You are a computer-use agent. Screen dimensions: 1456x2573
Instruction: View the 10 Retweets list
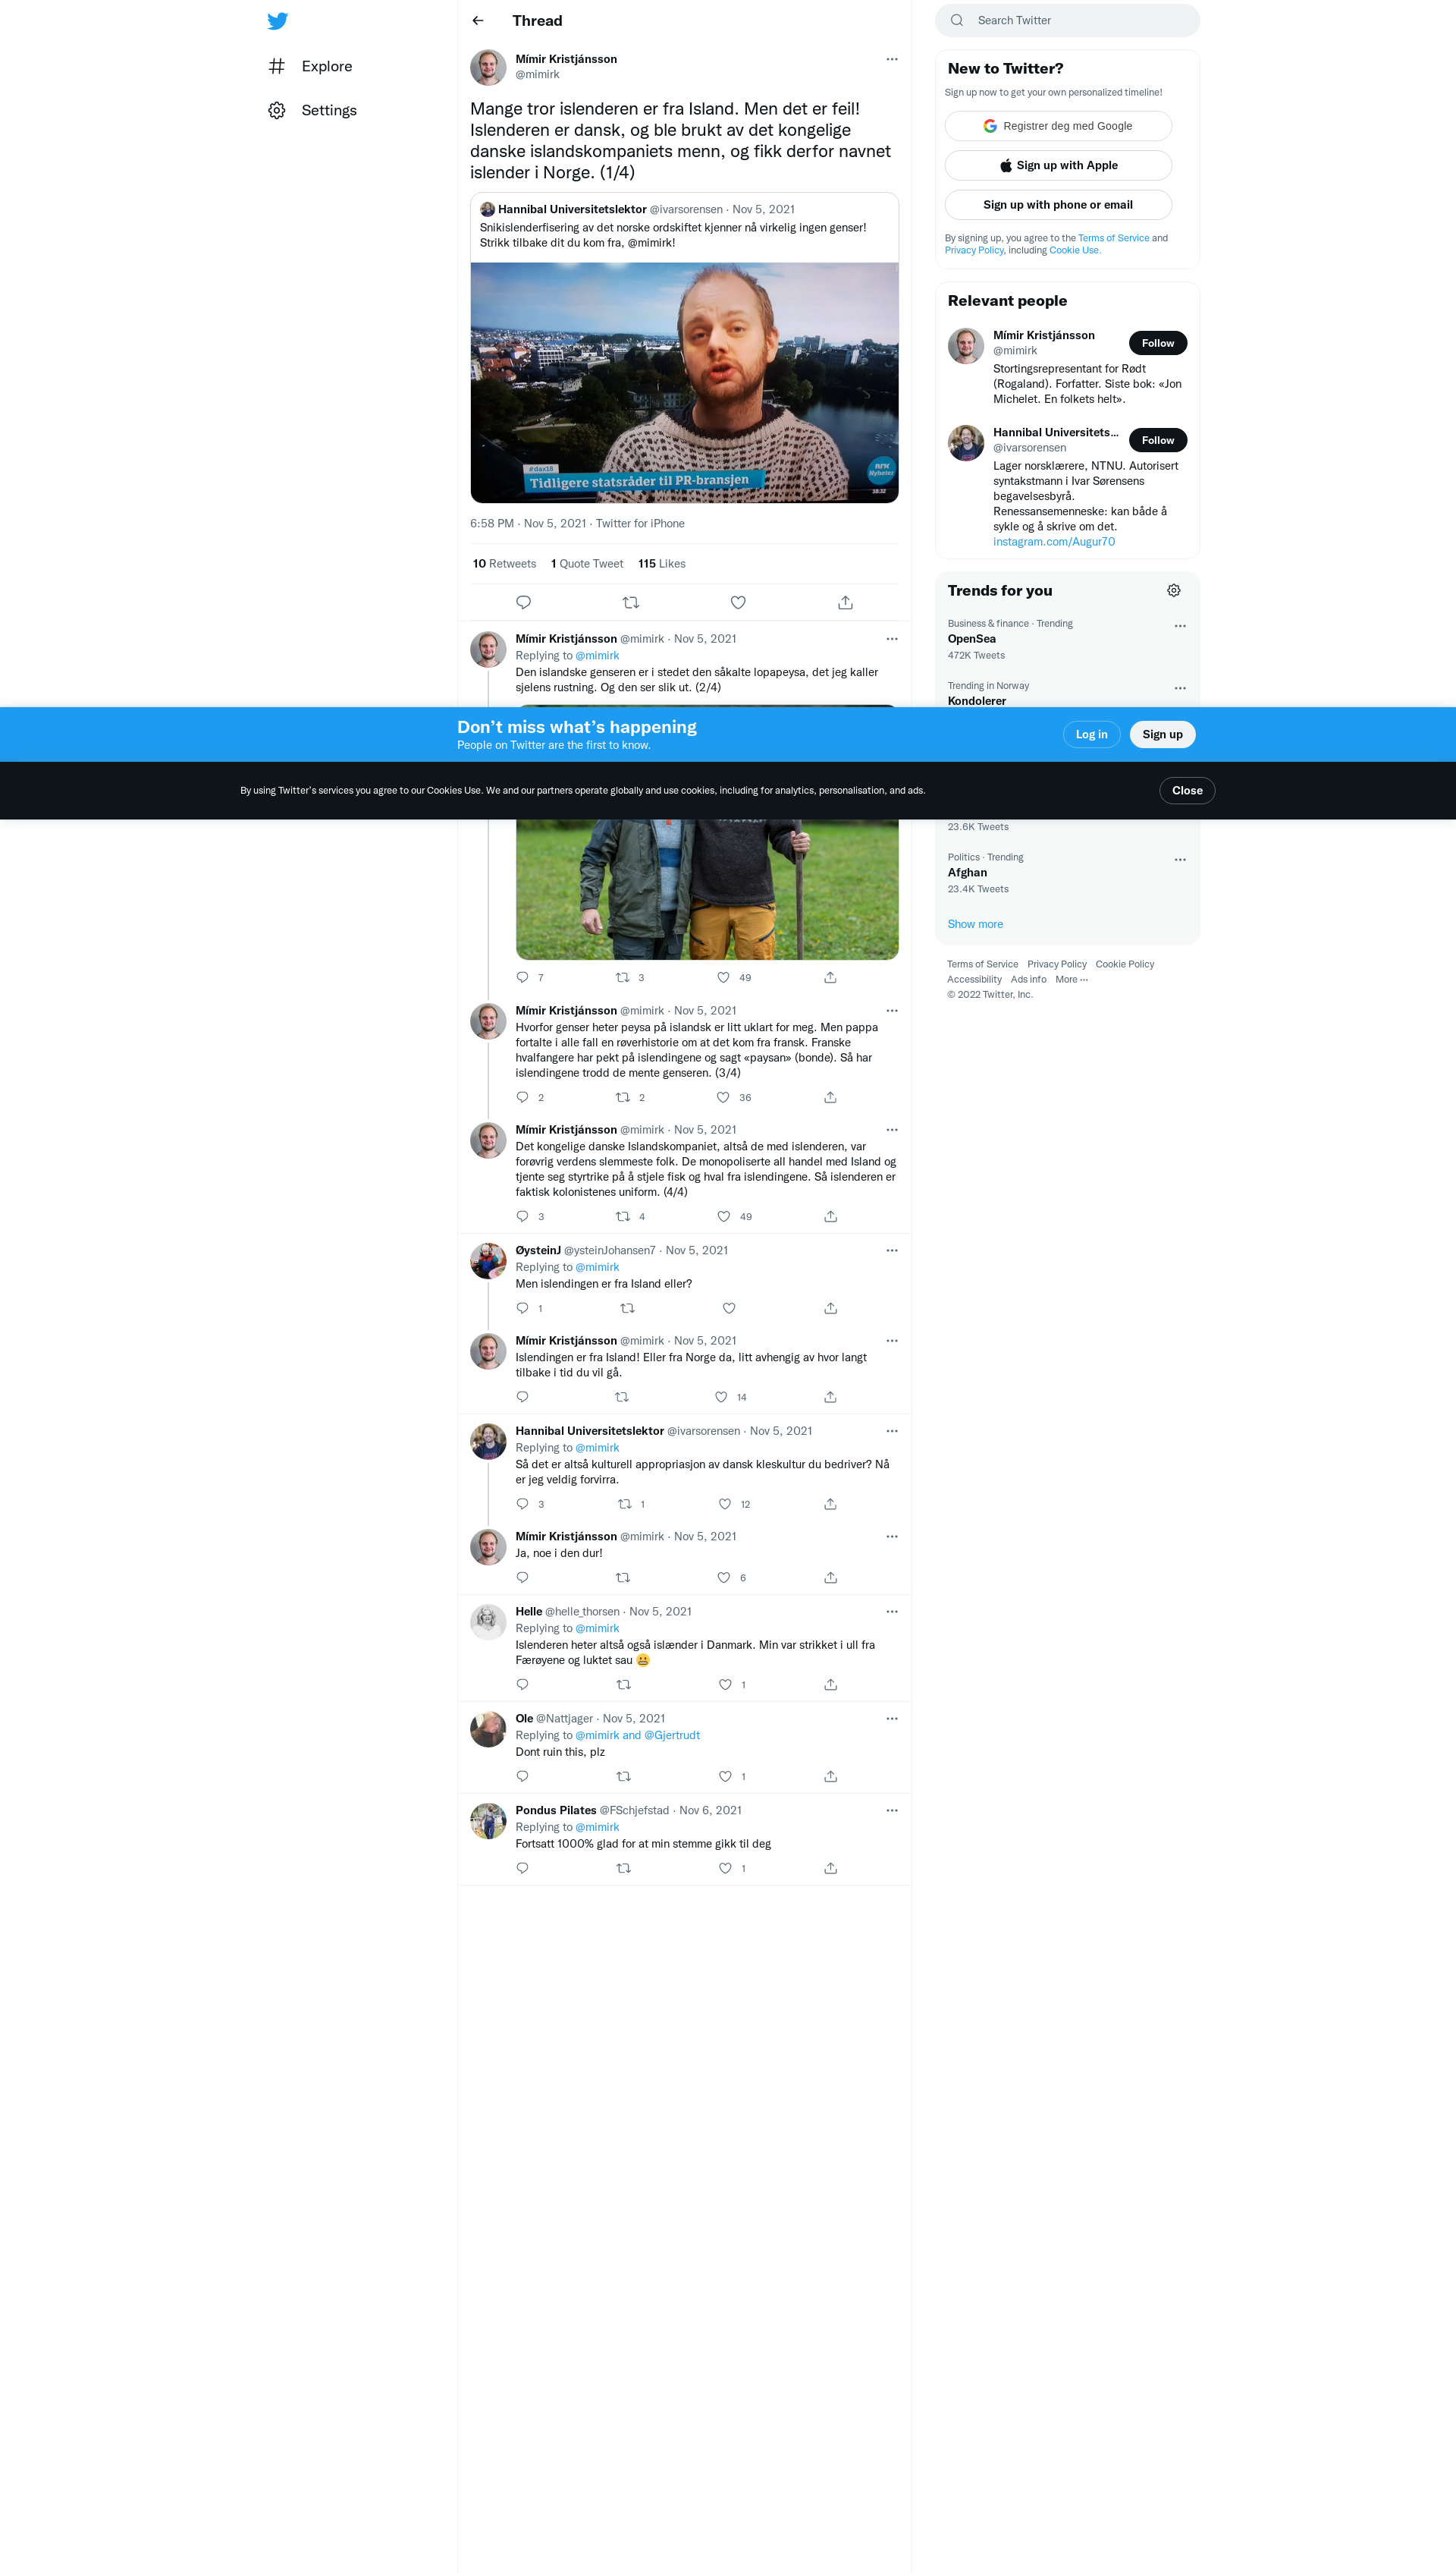[x=504, y=563]
